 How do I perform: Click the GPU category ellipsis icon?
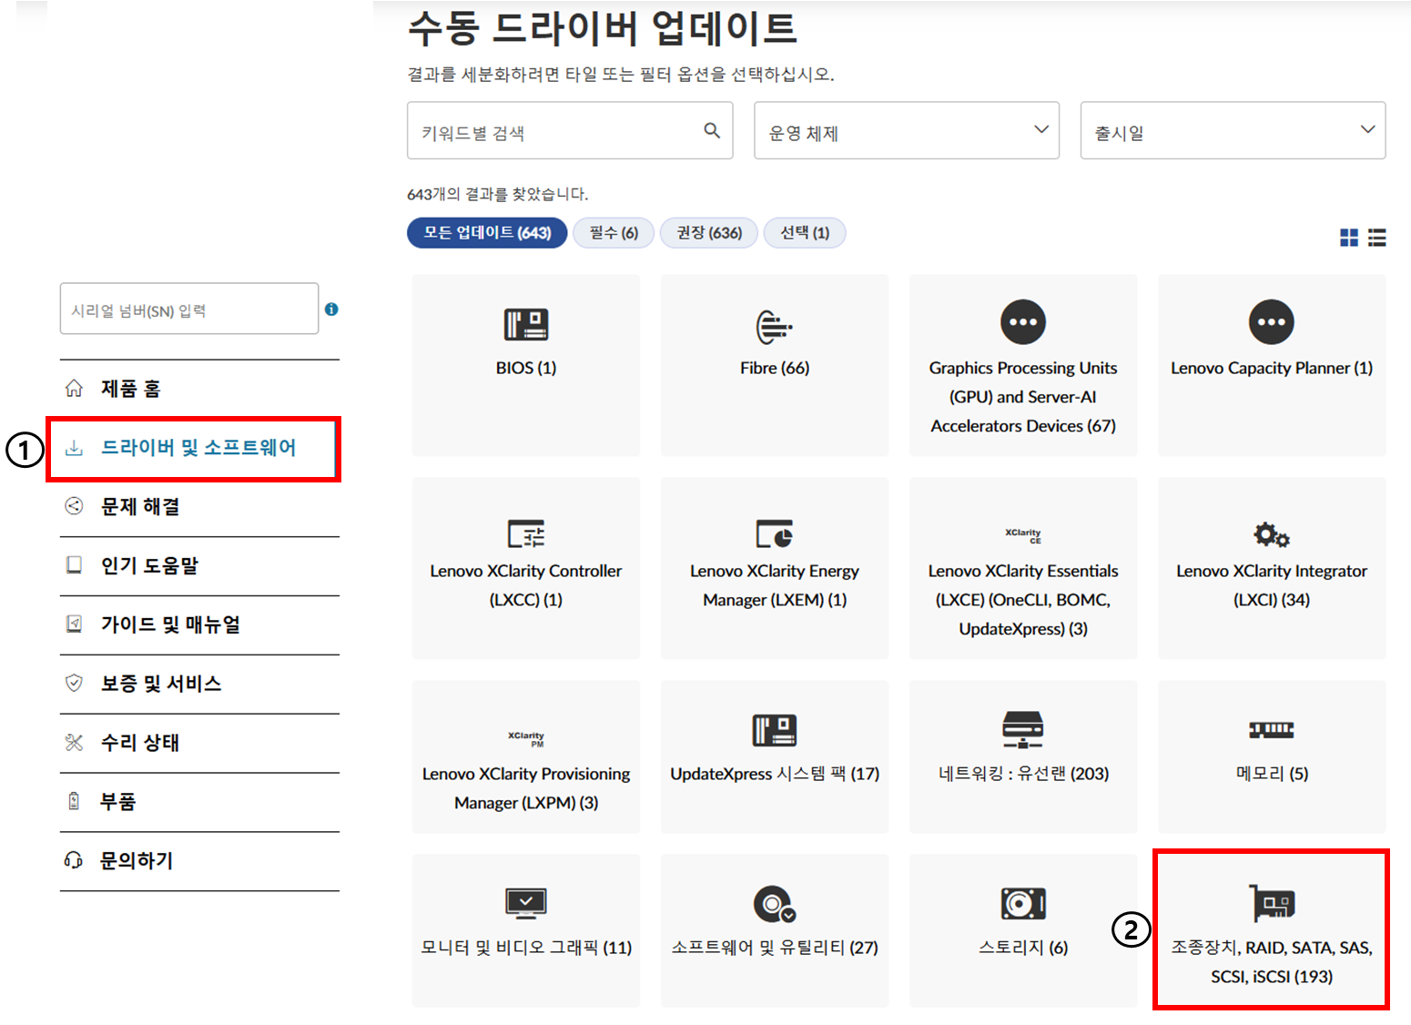pyautogui.click(x=1023, y=322)
